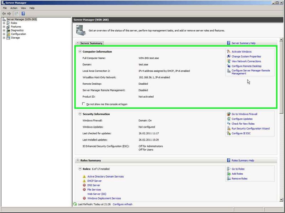
Task: Click the error icon beside DNS Server
Action: point(84,185)
